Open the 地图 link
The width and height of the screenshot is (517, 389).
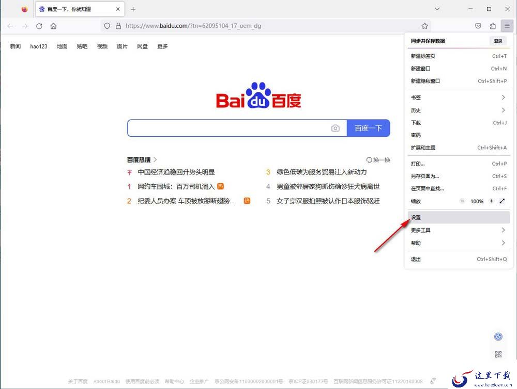62,46
